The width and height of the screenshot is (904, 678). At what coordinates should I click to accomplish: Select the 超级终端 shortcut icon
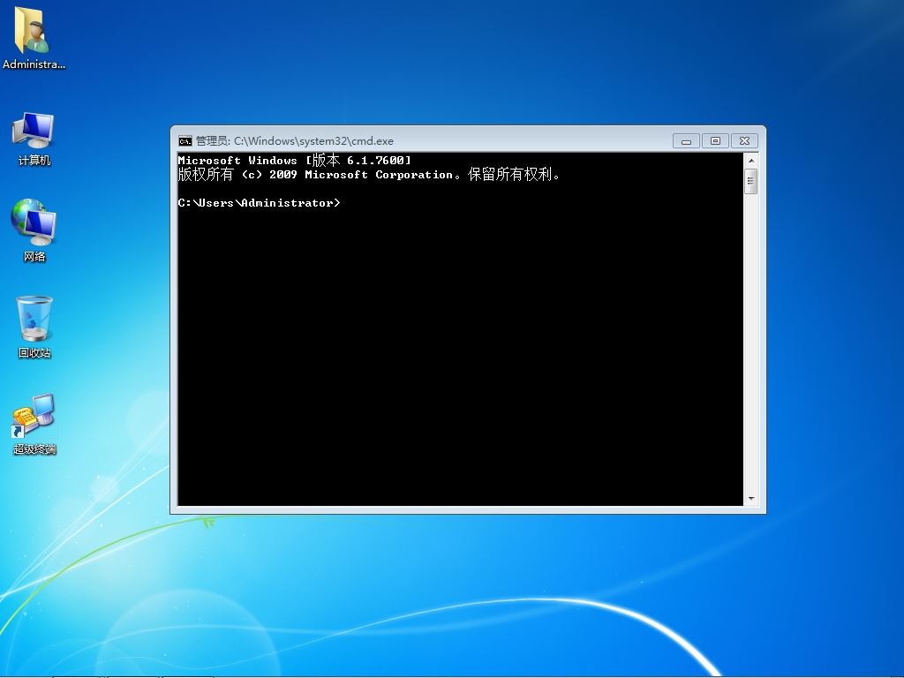(x=34, y=424)
